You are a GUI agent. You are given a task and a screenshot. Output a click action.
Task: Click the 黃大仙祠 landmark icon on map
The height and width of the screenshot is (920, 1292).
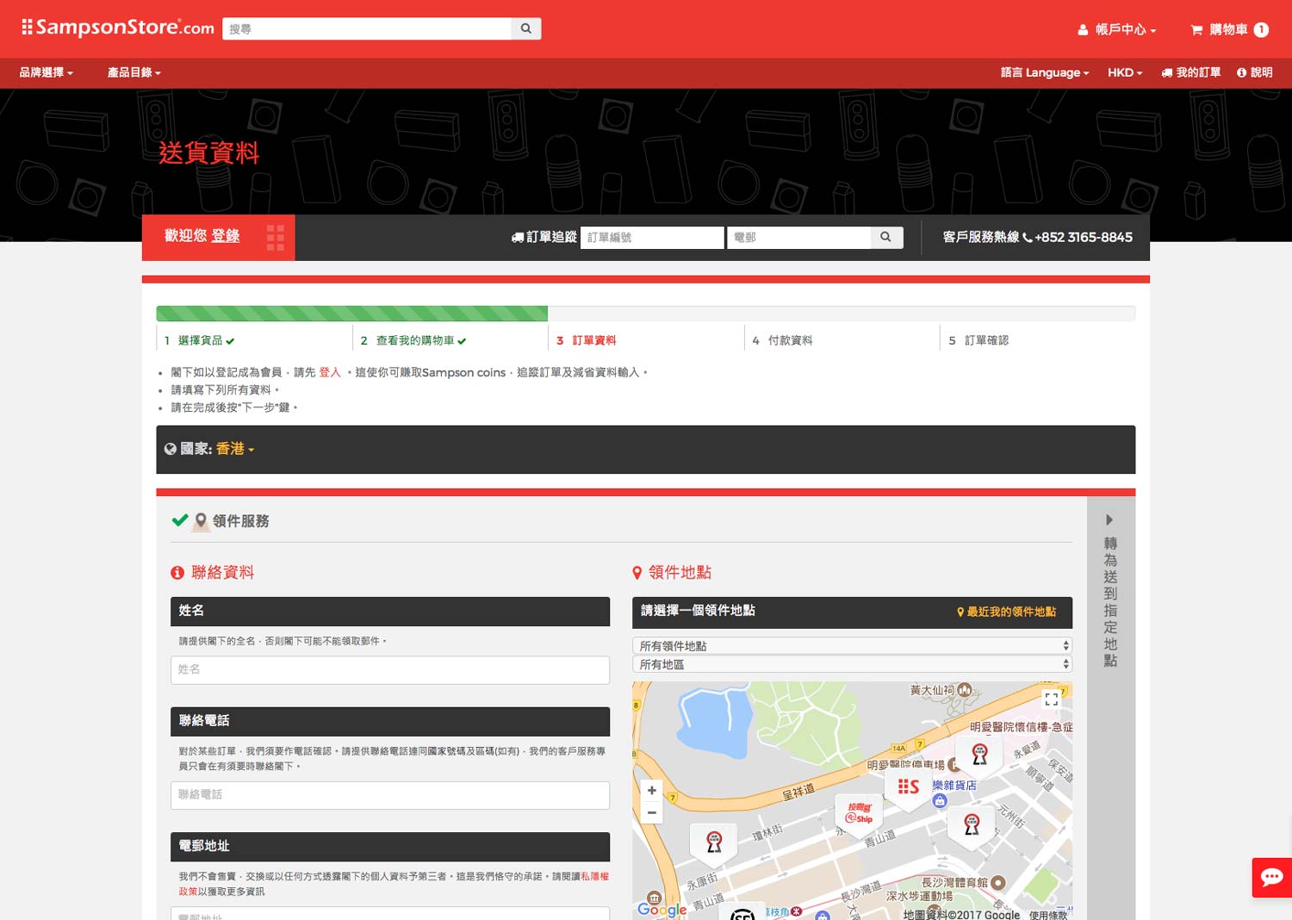pyautogui.click(x=965, y=690)
